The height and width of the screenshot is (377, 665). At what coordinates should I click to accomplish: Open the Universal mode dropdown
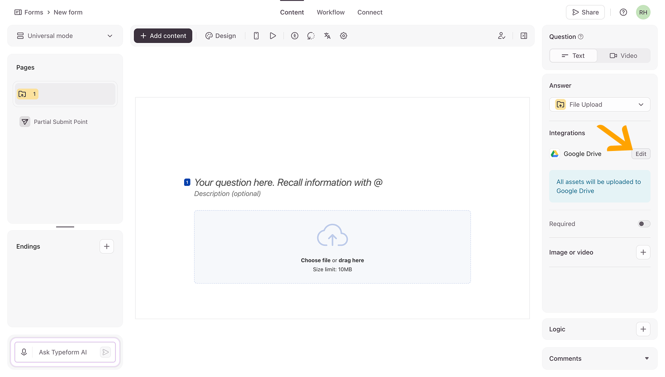(x=65, y=36)
